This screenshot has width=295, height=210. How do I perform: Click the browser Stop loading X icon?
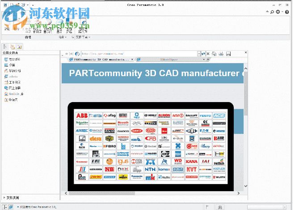pyautogui.click(x=208, y=54)
